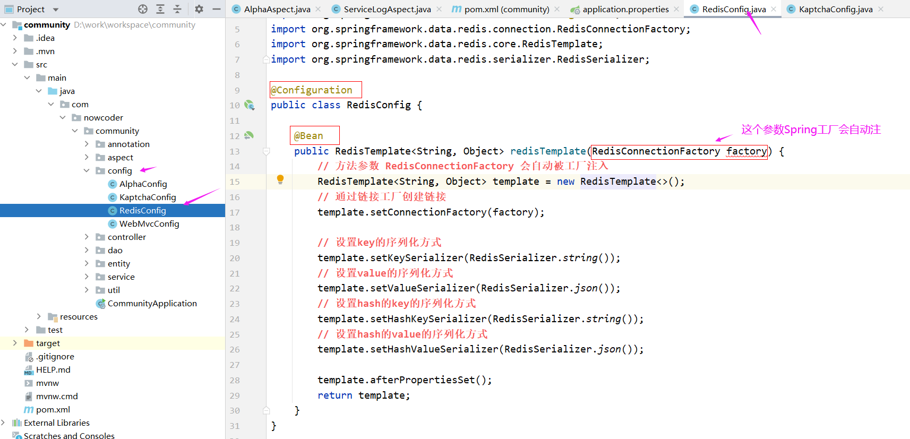910x439 pixels.
Task: Open the Project view dropdown arrow
Action: click(x=56, y=10)
